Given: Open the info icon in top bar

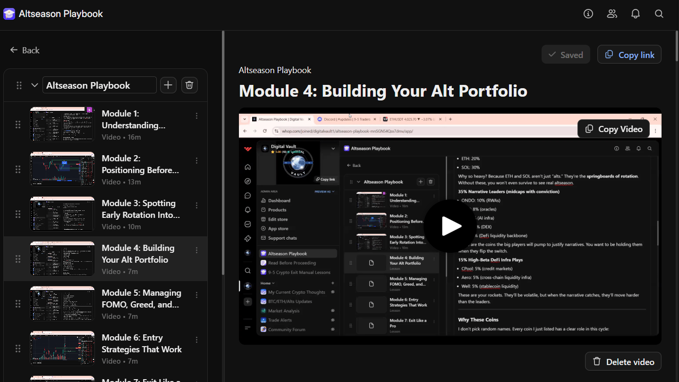Looking at the screenshot, I should click(x=588, y=14).
